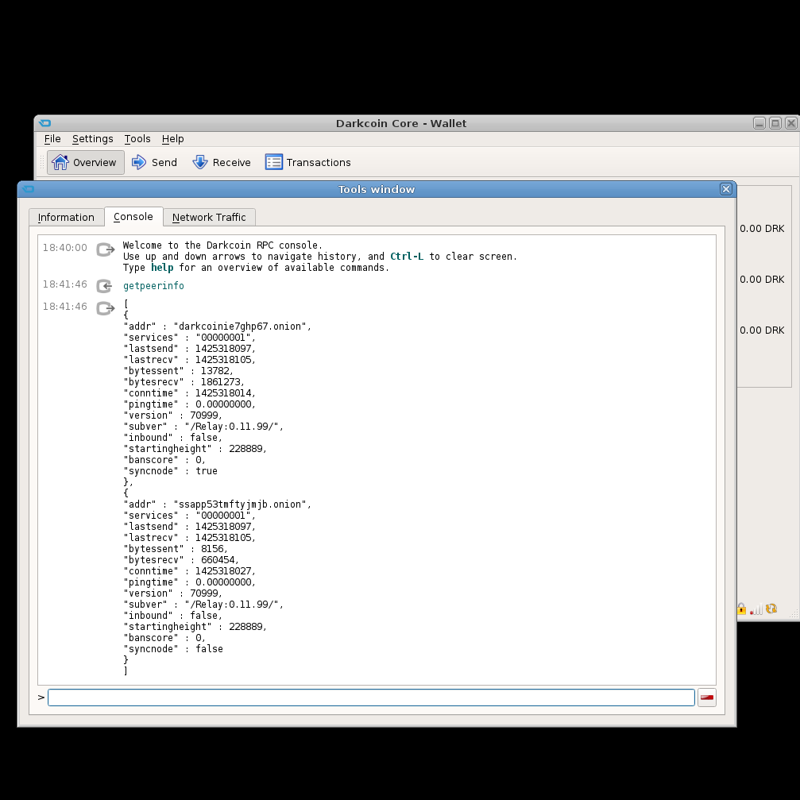Click the wallet lock status icon

click(x=742, y=609)
